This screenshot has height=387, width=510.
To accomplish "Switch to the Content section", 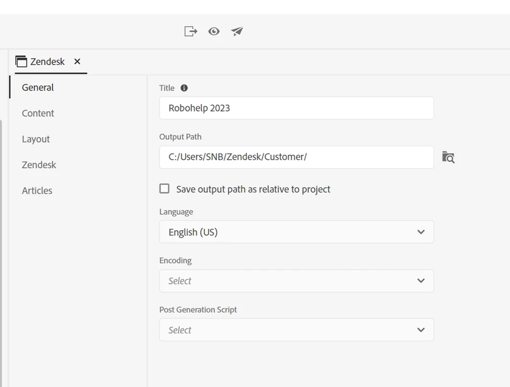I will pos(38,113).
